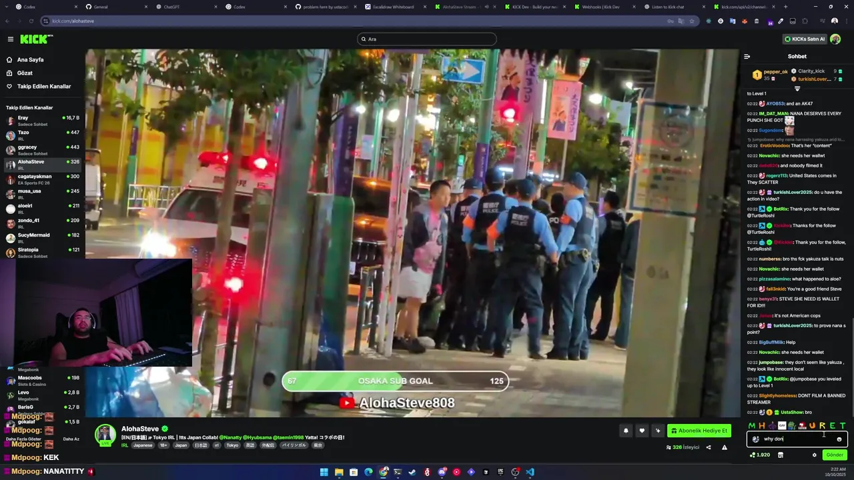Open AlohaSteve streamer avatar
Image resolution: width=854 pixels, height=480 pixels.
(105, 435)
